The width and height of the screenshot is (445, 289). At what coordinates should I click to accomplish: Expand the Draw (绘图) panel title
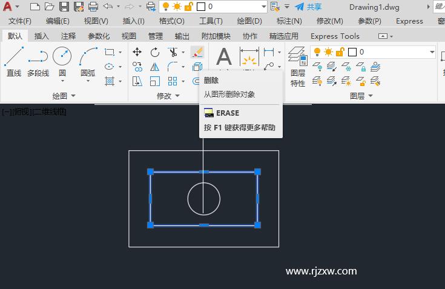(64, 96)
